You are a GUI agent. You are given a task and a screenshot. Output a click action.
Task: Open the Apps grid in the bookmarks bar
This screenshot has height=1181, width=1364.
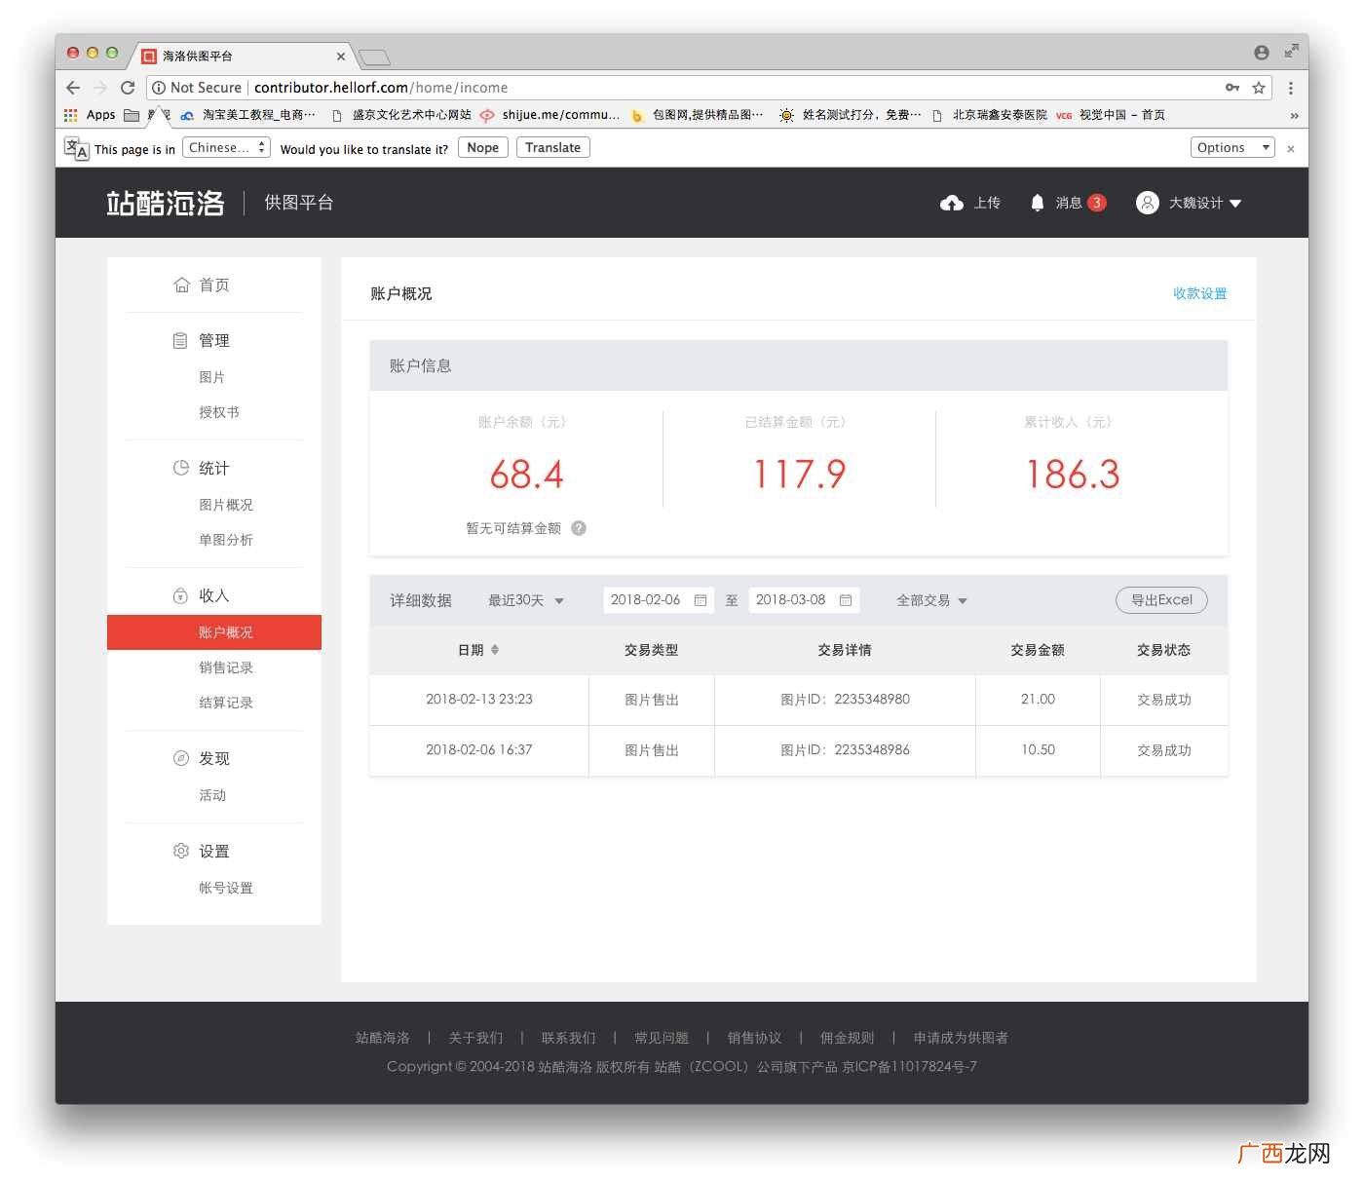pyautogui.click(x=70, y=115)
